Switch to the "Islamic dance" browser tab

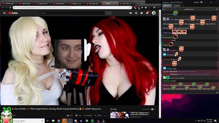point(26,4)
